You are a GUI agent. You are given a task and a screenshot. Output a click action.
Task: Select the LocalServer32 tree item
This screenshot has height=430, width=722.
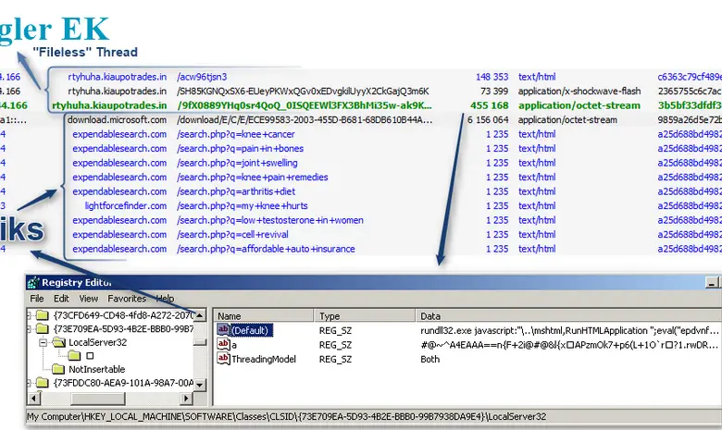(97, 342)
